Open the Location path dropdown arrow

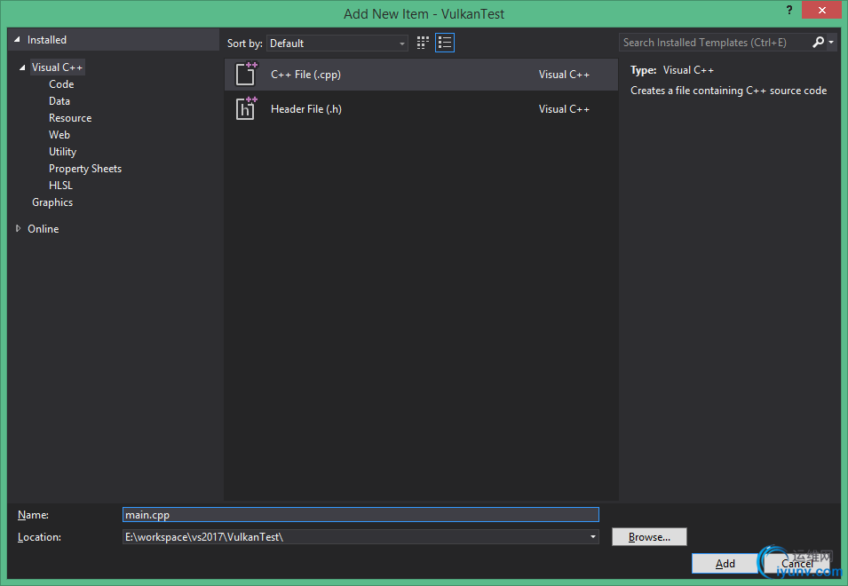click(x=593, y=537)
